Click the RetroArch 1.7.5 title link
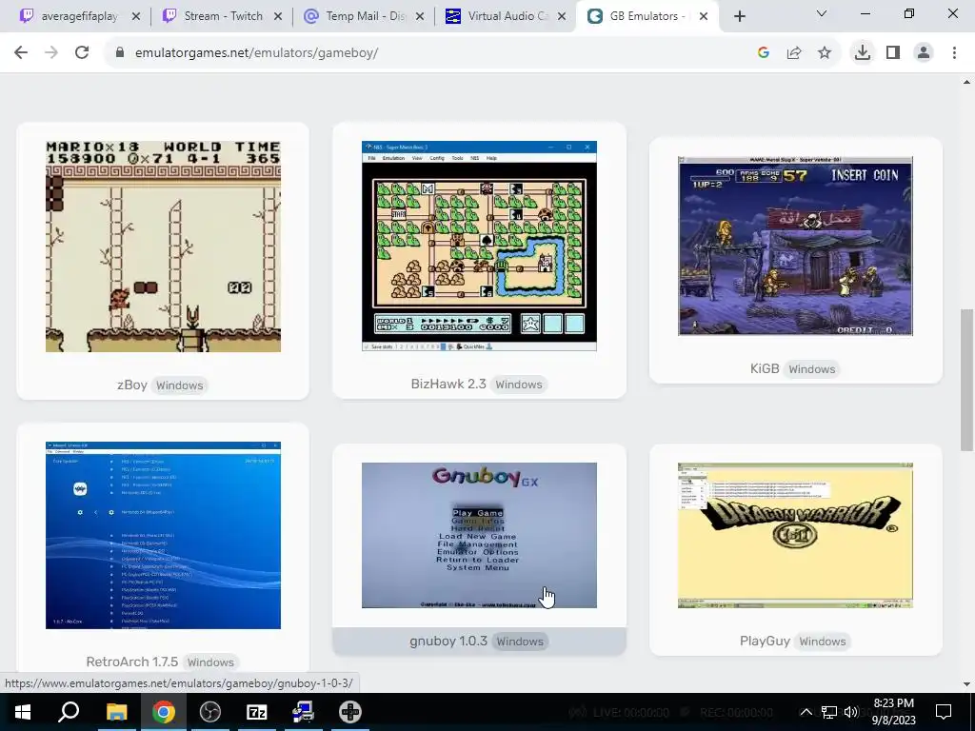The image size is (975, 731). [x=131, y=662]
